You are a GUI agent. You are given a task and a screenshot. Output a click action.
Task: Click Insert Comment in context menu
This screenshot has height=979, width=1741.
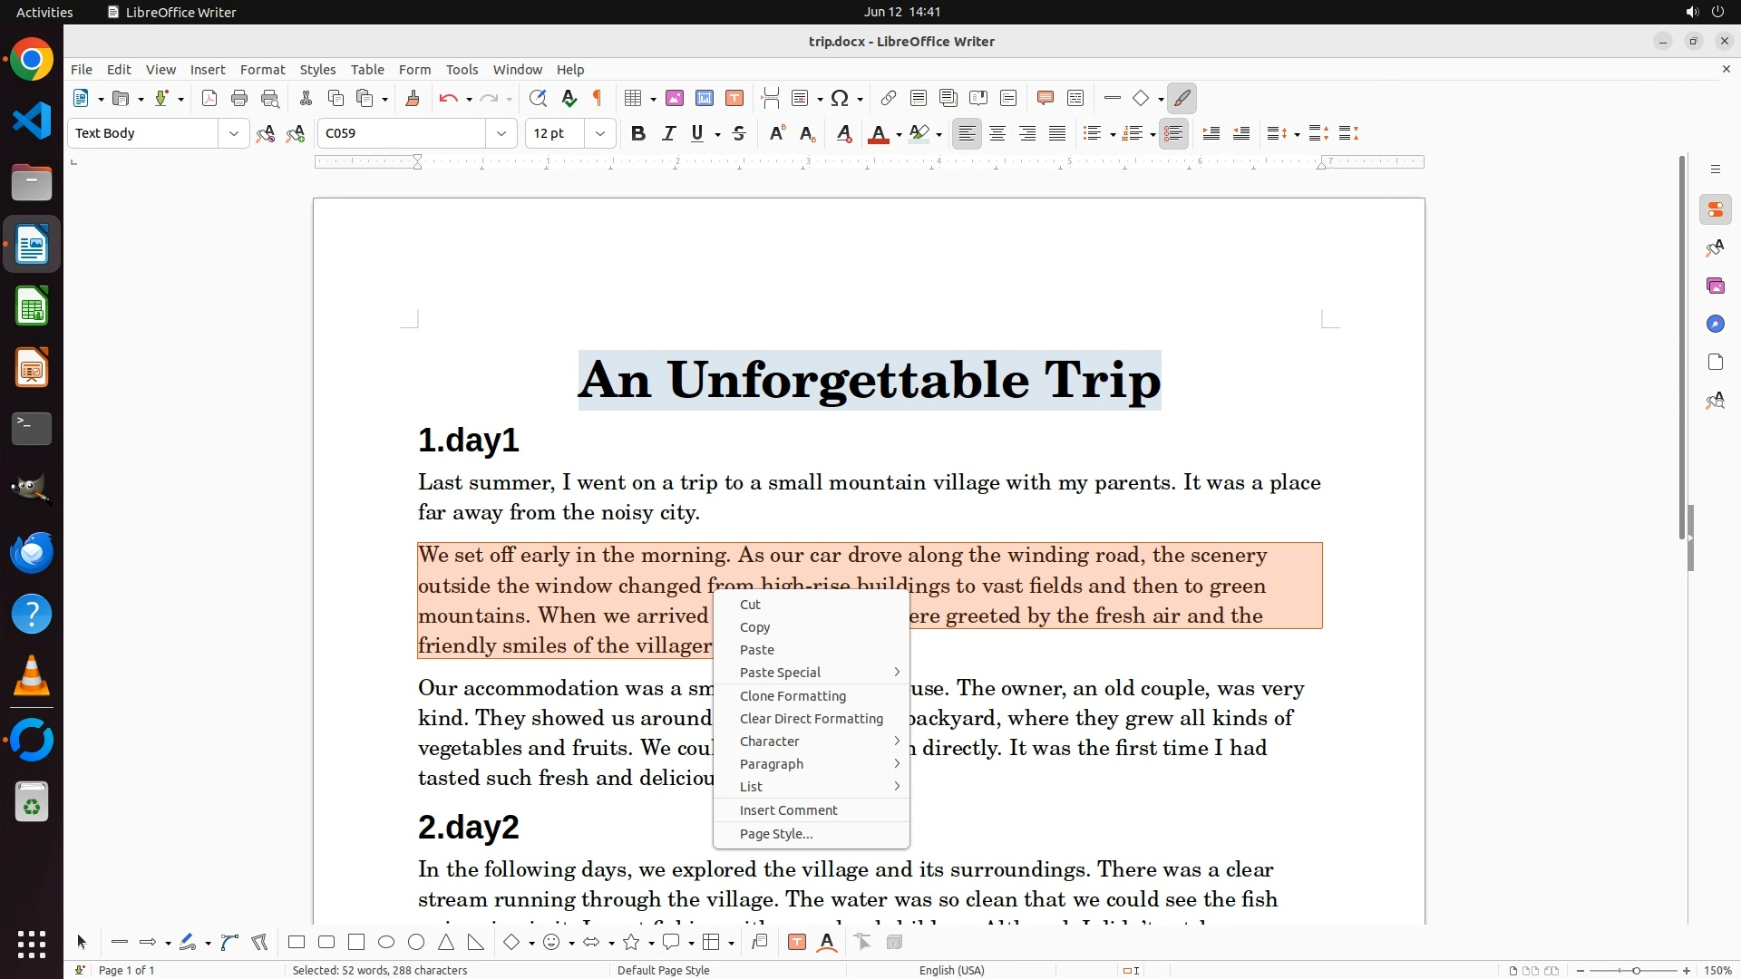click(x=788, y=810)
